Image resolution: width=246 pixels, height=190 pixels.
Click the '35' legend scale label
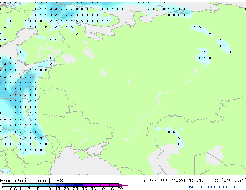click(93, 188)
